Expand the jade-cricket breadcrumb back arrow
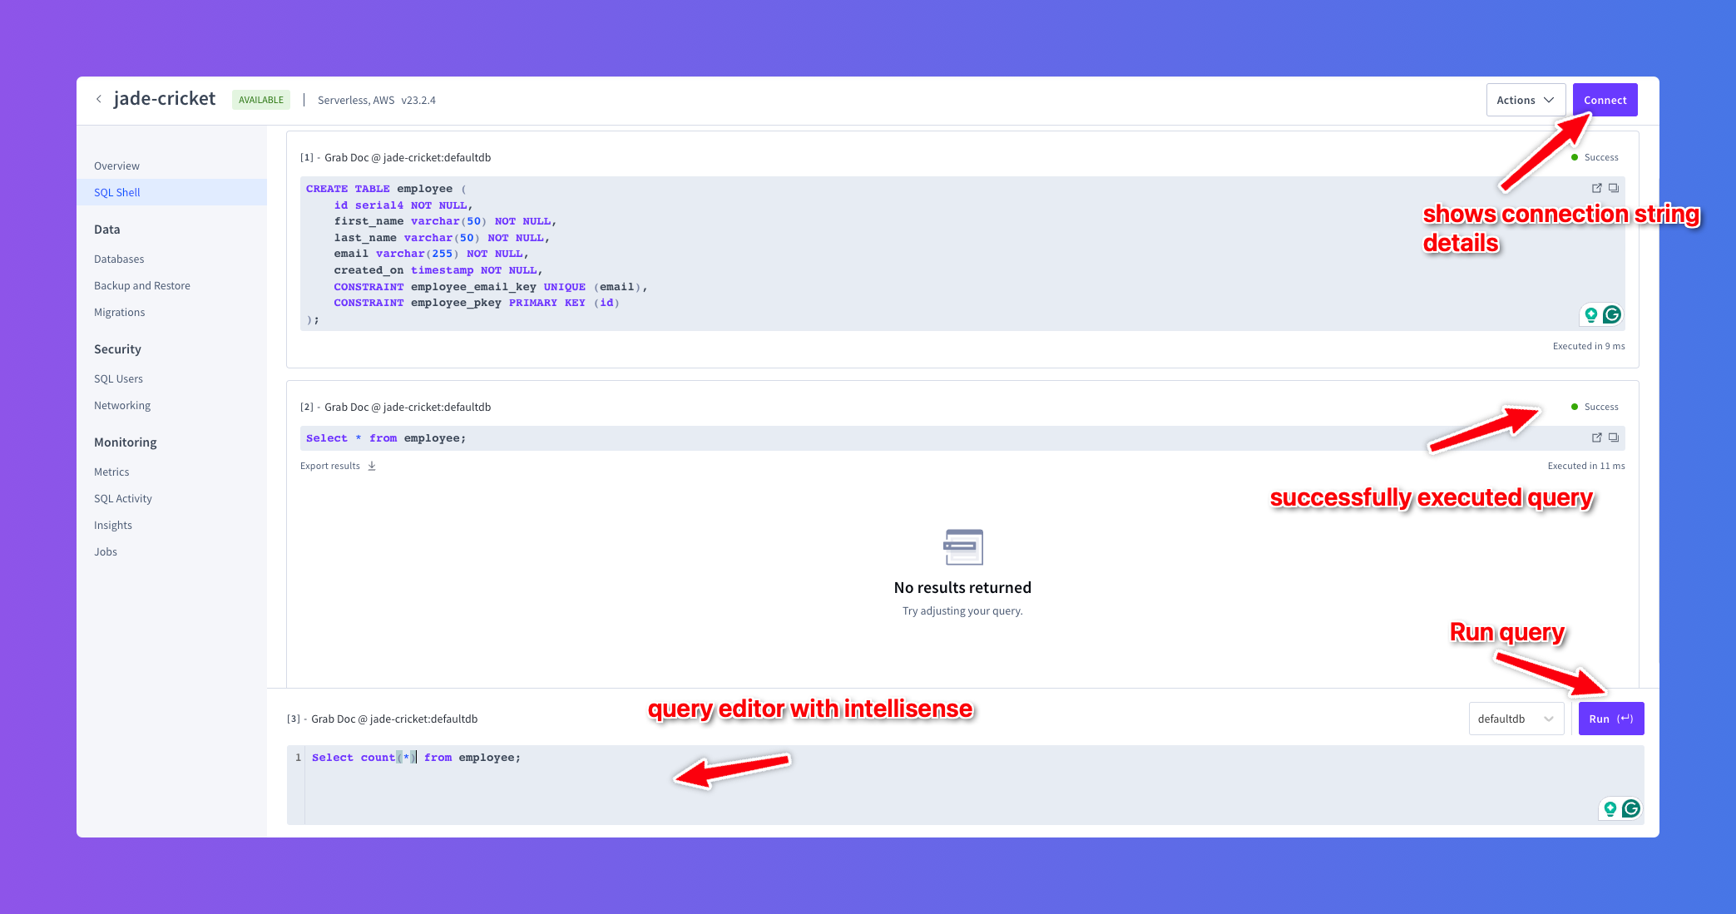This screenshot has width=1736, height=914. 99,99
